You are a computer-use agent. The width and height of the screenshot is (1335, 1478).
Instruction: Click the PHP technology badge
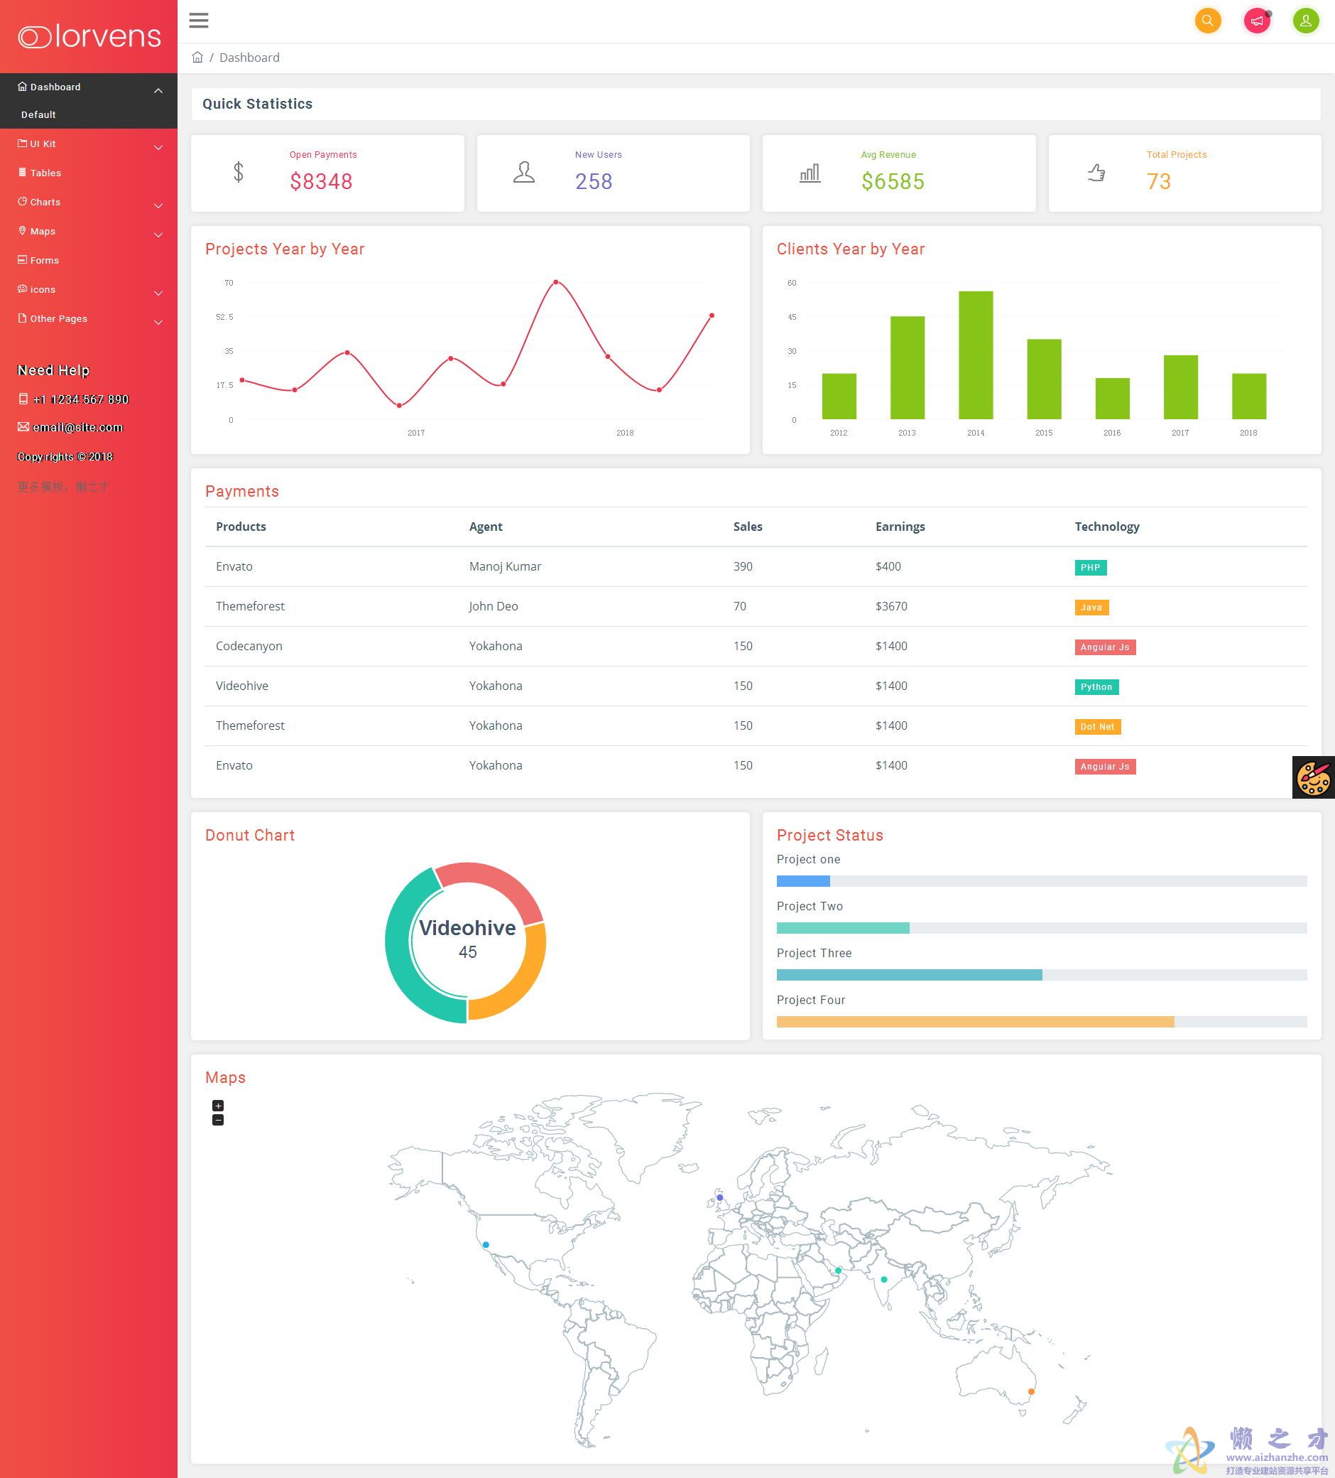pyautogui.click(x=1090, y=568)
